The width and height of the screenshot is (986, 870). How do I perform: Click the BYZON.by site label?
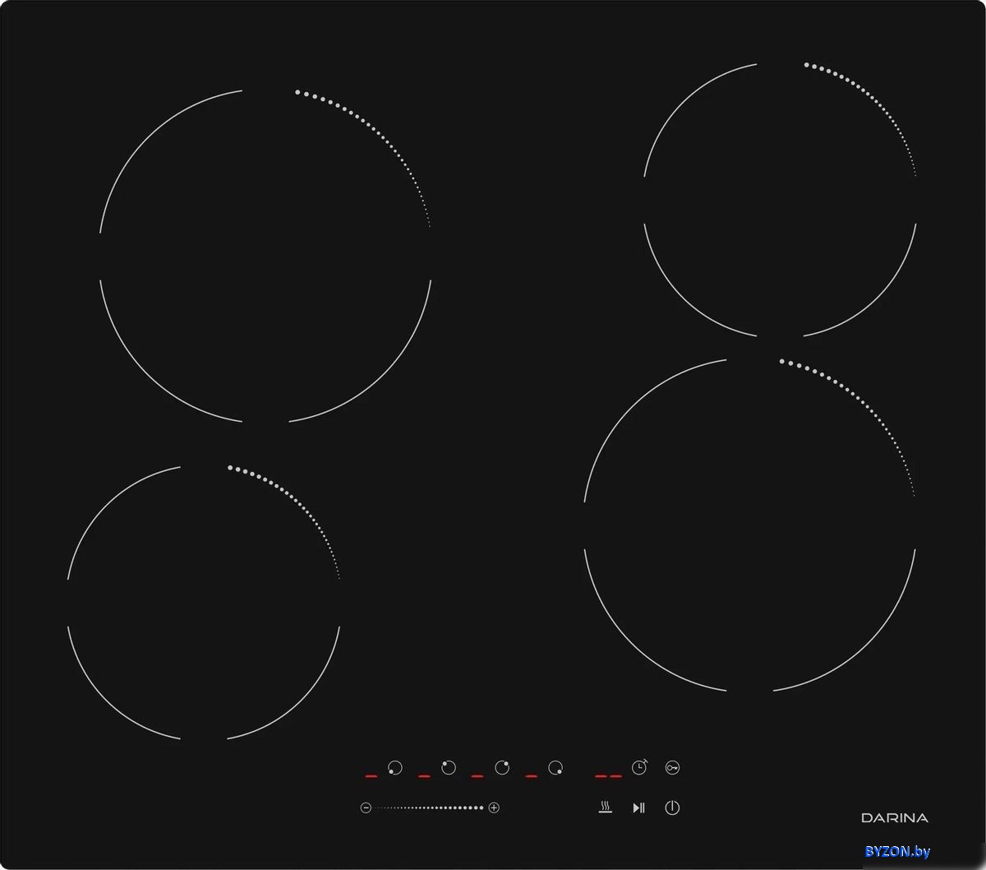[x=897, y=852]
